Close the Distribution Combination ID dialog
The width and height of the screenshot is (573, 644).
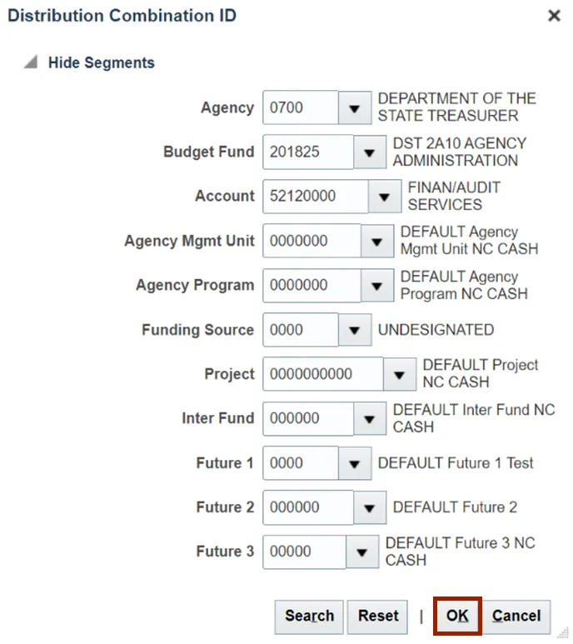553,16
